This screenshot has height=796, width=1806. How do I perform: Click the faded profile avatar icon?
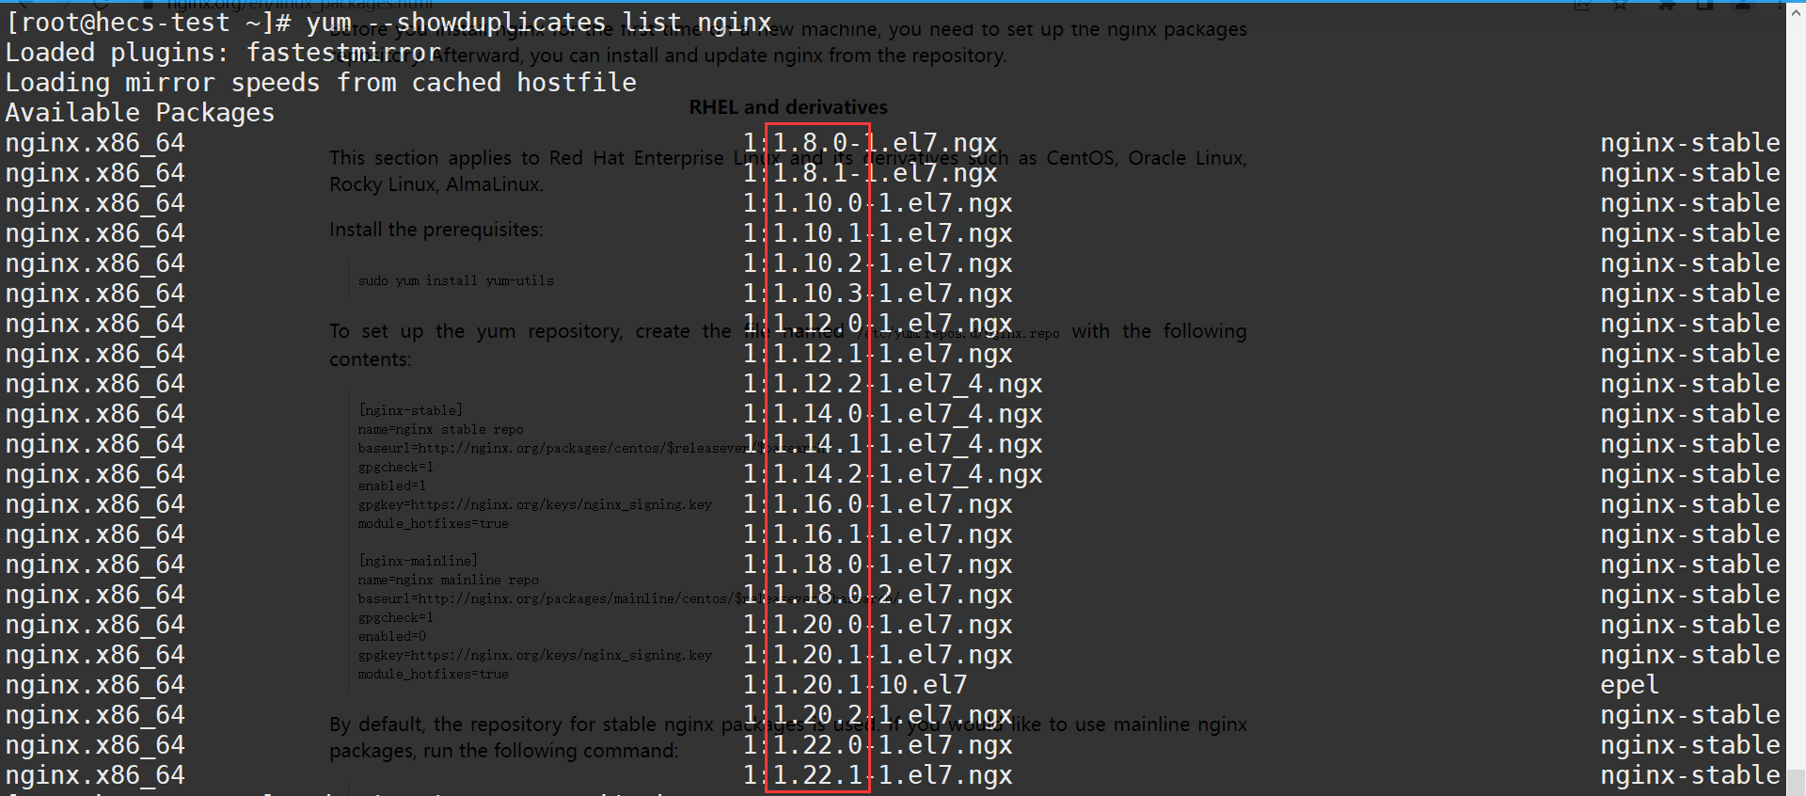(x=1743, y=5)
